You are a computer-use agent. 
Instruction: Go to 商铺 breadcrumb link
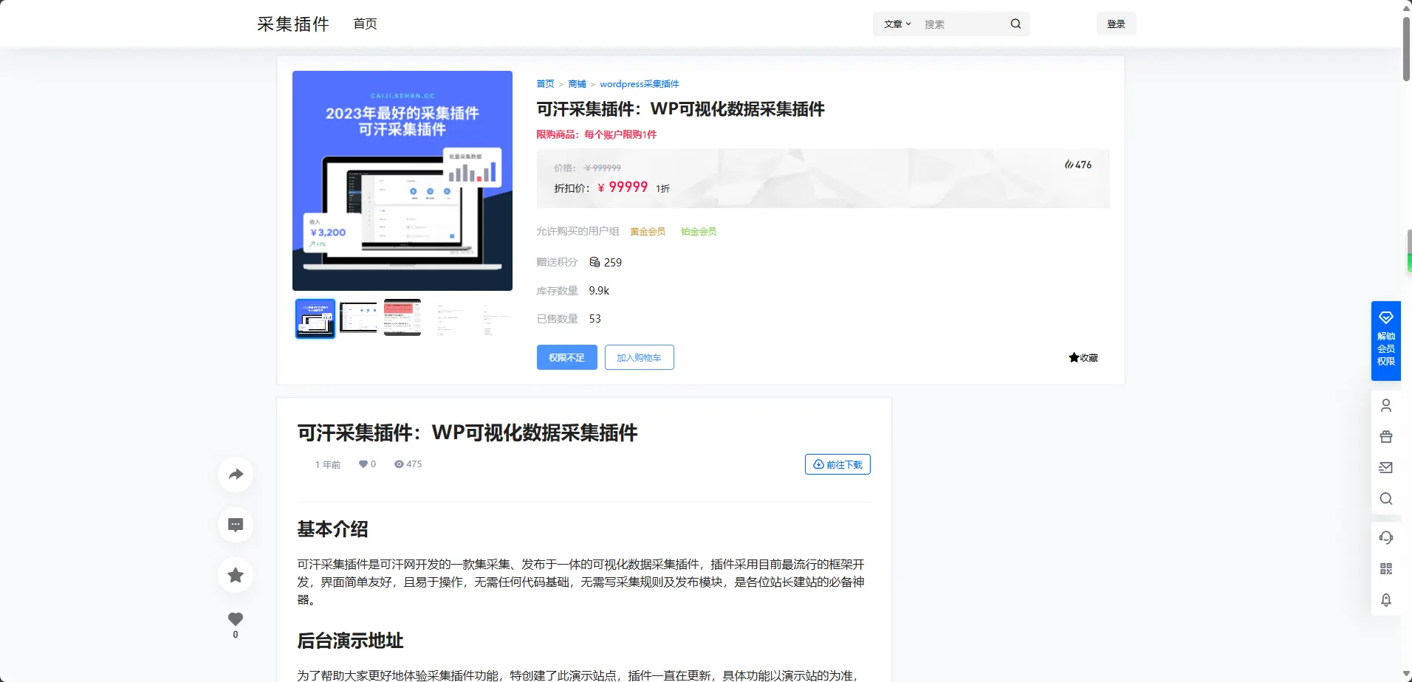click(577, 84)
